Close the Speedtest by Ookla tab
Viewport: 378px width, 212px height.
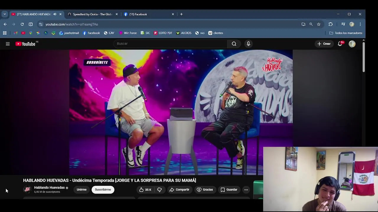coord(117,14)
